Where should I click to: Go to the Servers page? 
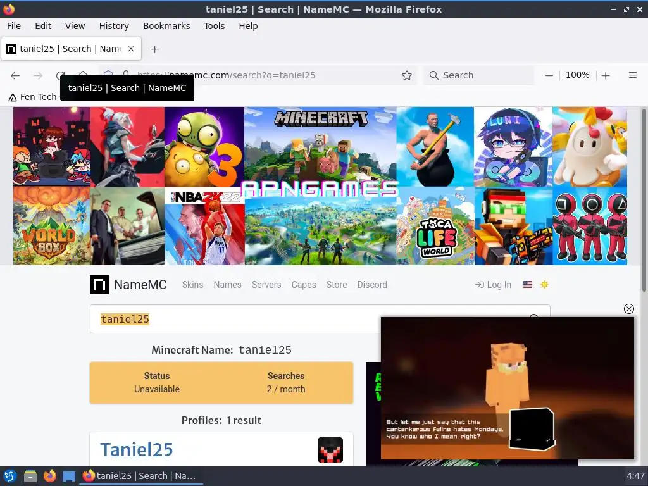[x=266, y=285]
